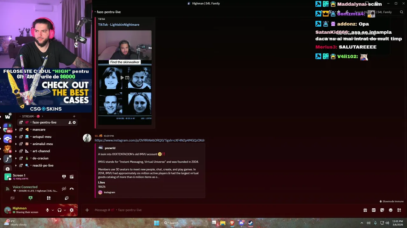Mute the microphone in user panel
The image size is (407, 228).
point(47,210)
